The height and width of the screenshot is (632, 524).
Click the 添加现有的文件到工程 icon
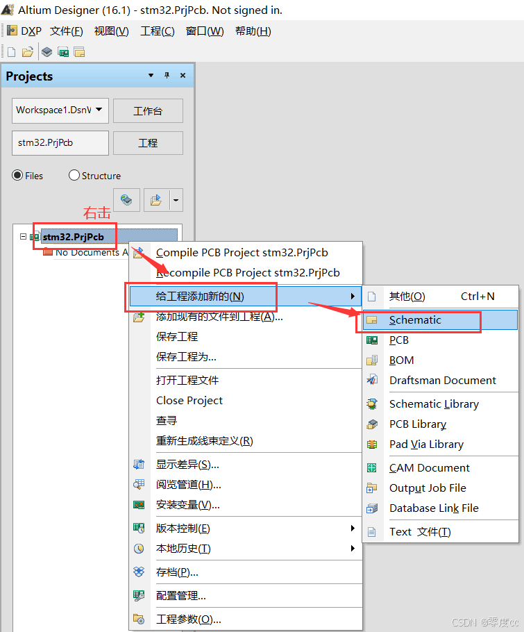(x=139, y=317)
